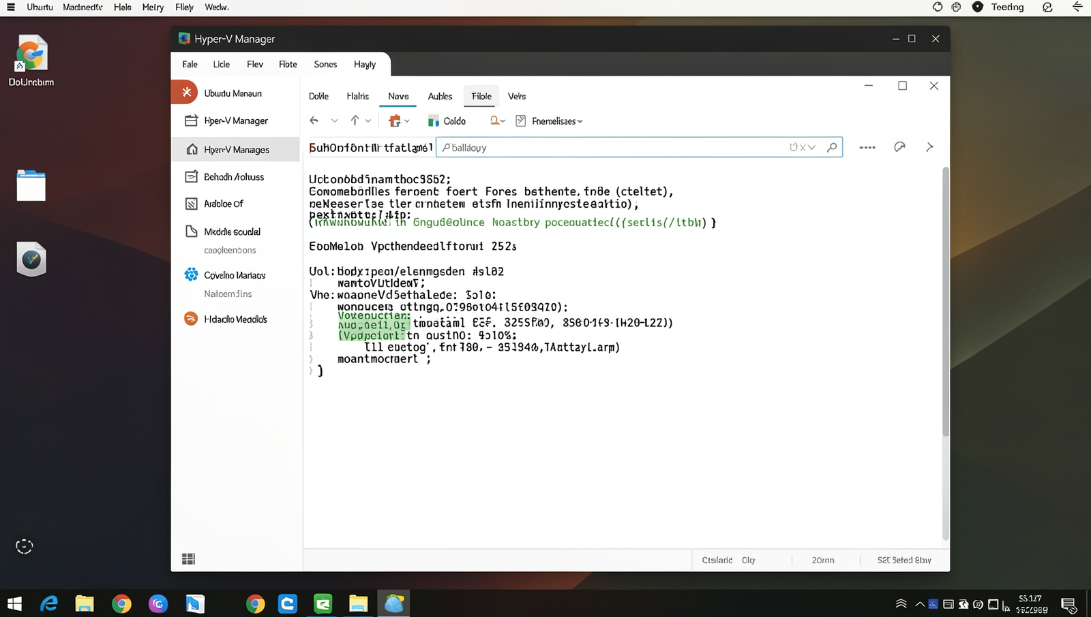Click the orange search toolbar icon

(494, 121)
